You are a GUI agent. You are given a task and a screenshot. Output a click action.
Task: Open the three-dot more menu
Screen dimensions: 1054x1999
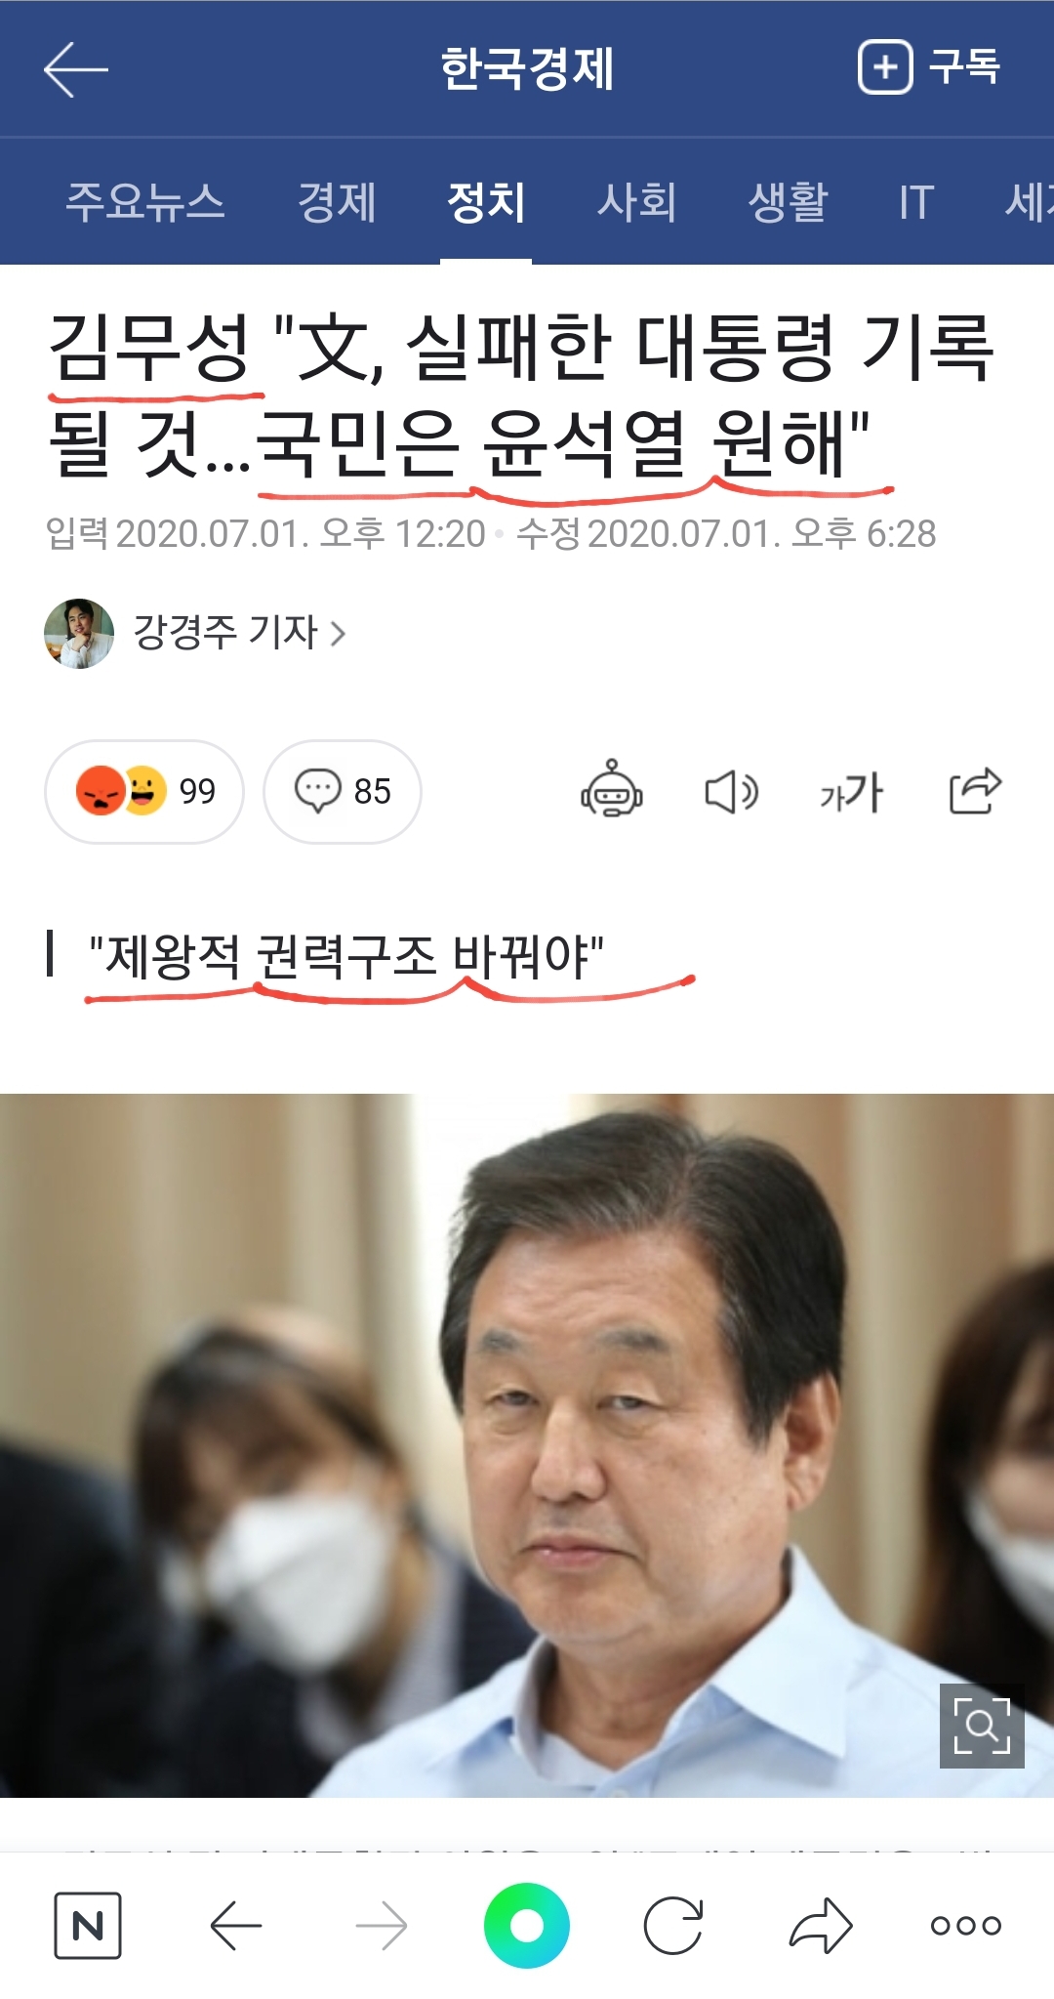pyautogui.click(x=965, y=1926)
